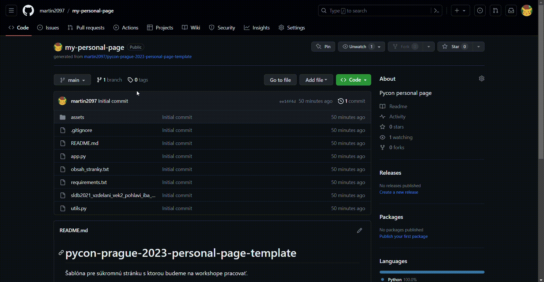Open the Pull requests tab

click(x=86, y=28)
